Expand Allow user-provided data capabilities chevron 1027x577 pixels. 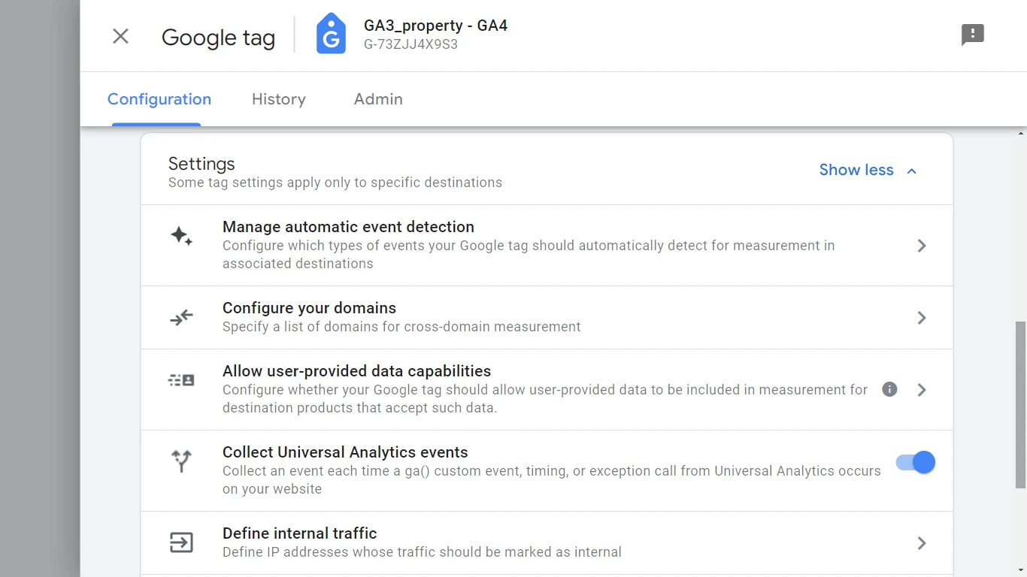922,390
